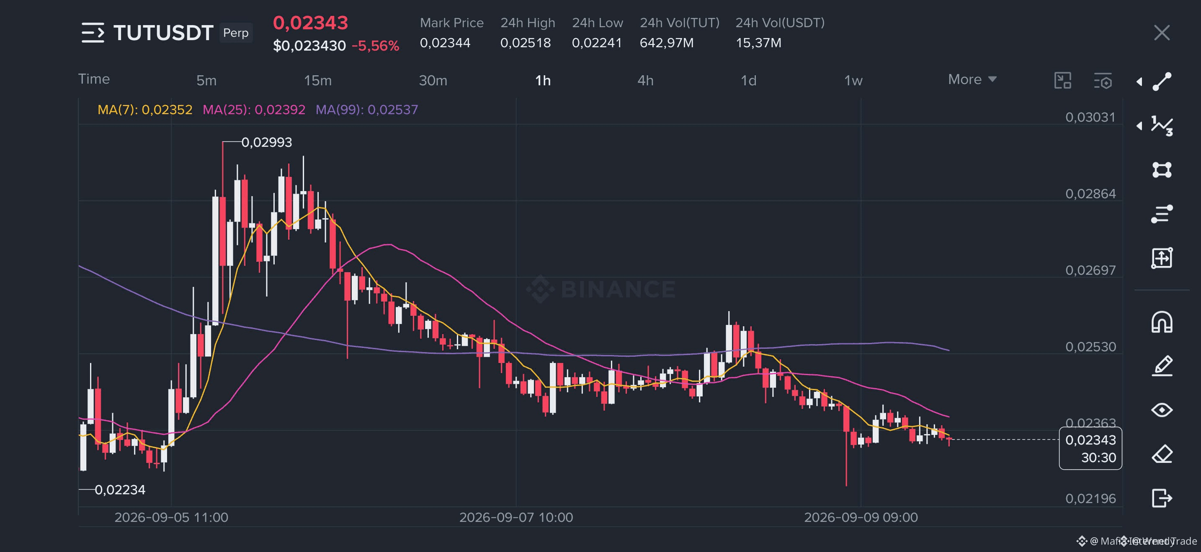Image resolution: width=1201 pixels, height=552 pixels.
Task: Expand line tool options arrow
Action: pos(1139,82)
